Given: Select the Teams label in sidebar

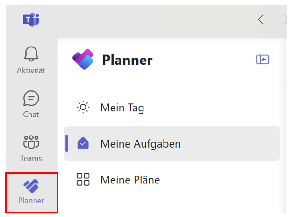Looking at the screenshot, I should click(x=31, y=158).
